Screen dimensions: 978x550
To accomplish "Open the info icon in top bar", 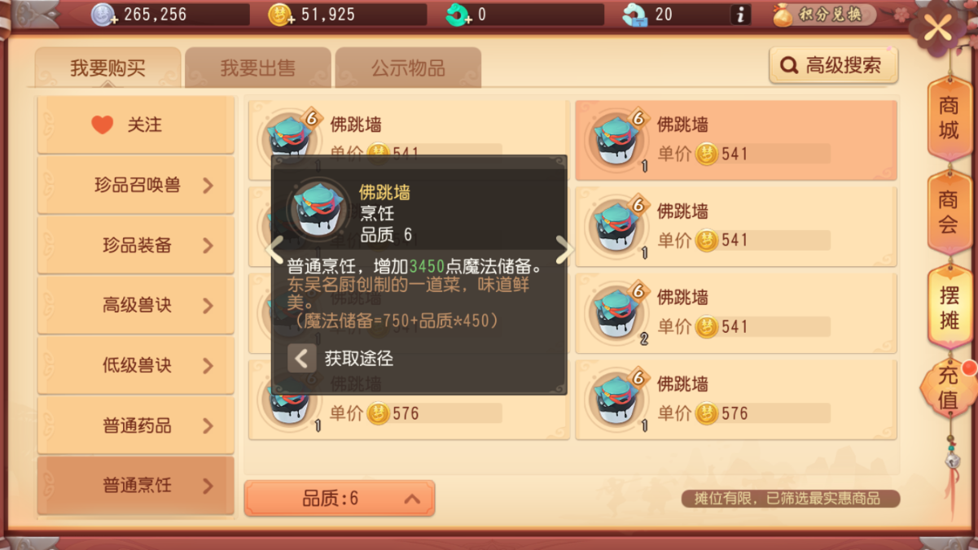I will 740,15.
